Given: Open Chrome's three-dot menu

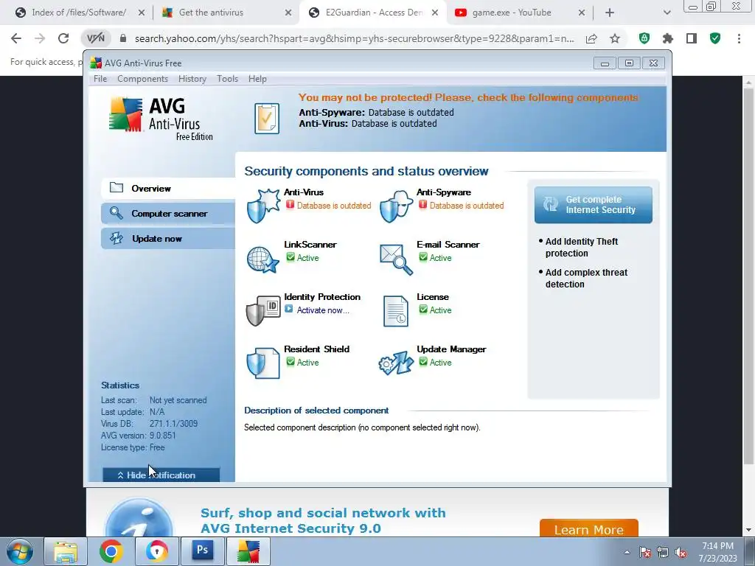Looking at the screenshot, I should click(739, 38).
